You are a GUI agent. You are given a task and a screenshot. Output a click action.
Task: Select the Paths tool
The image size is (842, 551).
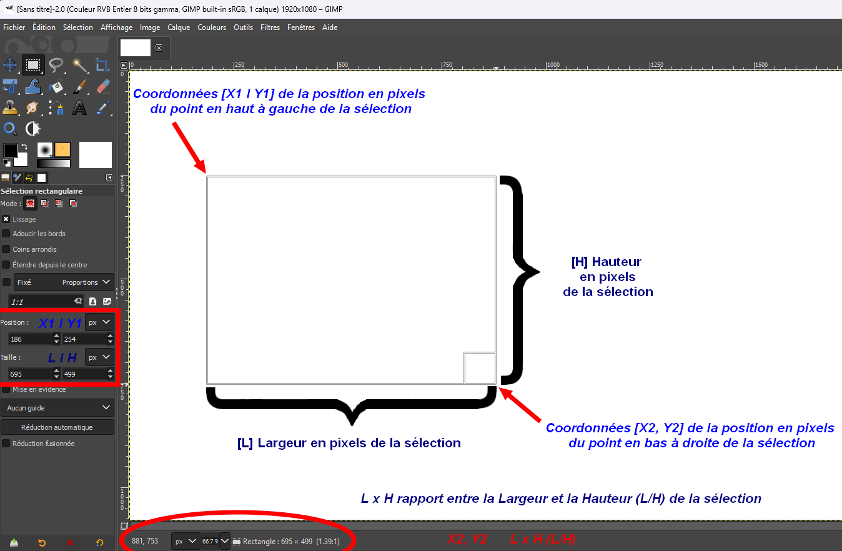click(56, 107)
